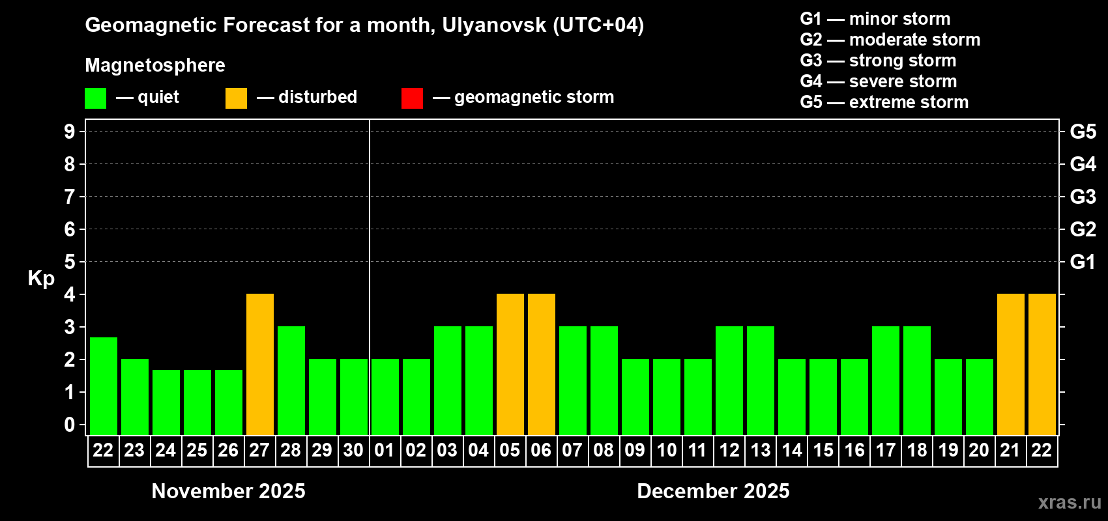Viewport: 1108px width, 521px height.
Task: Click the date label 02 on the axis
Action: (416, 451)
